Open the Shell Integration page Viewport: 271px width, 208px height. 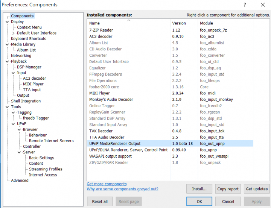pos(26,101)
